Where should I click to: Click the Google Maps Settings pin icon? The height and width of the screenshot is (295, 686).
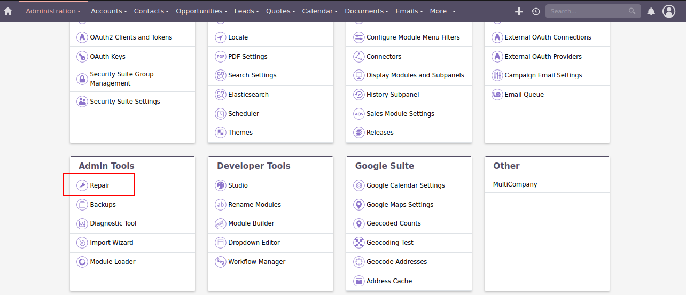358,205
